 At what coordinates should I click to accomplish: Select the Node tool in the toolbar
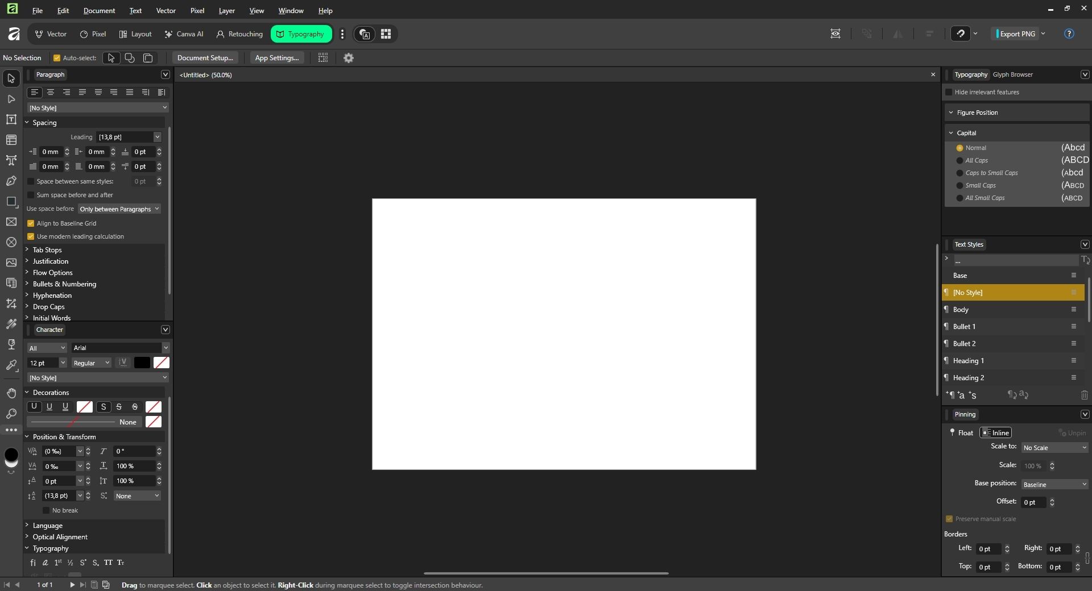point(11,99)
